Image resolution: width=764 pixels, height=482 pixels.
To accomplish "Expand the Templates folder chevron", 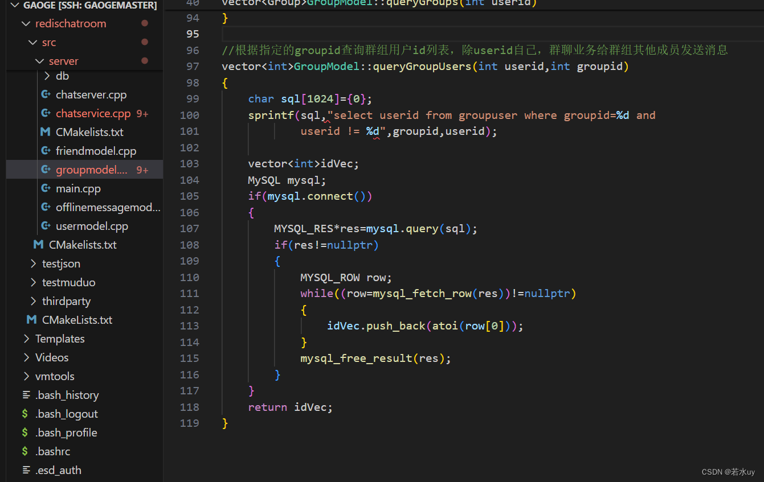I will 26,339.
